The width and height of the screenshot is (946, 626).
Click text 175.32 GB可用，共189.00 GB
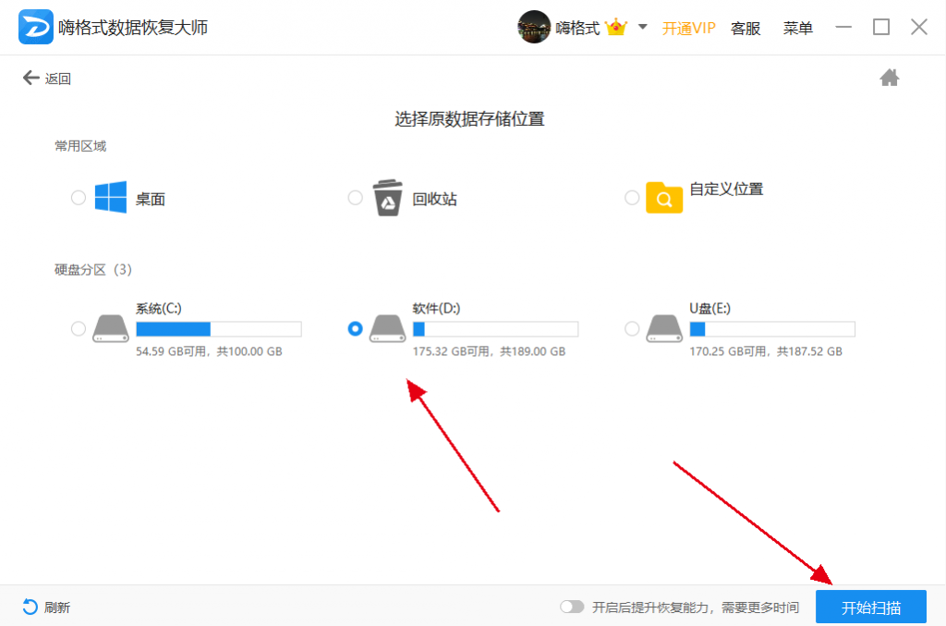coord(489,351)
